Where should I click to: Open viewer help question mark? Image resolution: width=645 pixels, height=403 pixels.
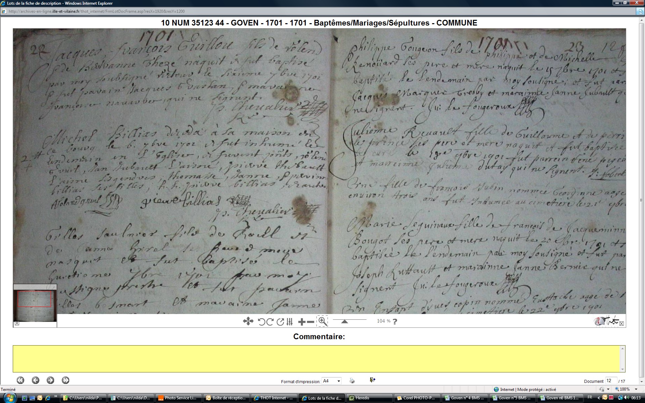(x=395, y=321)
